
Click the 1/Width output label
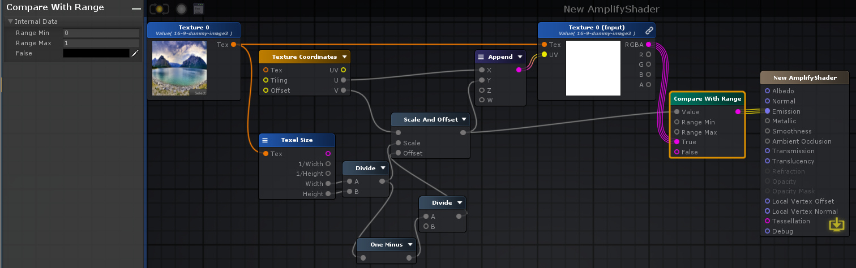pos(311,164)
